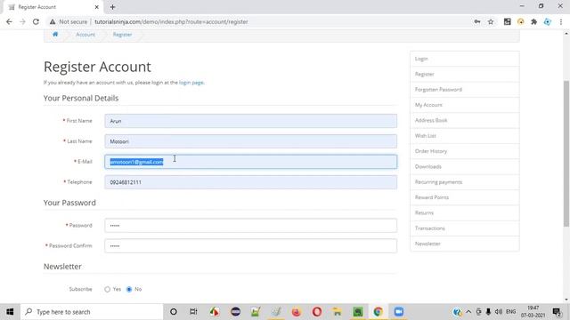Open Register in the right sidebar
This screenshot has height=320, width=570.
click(x=465, y=74)
